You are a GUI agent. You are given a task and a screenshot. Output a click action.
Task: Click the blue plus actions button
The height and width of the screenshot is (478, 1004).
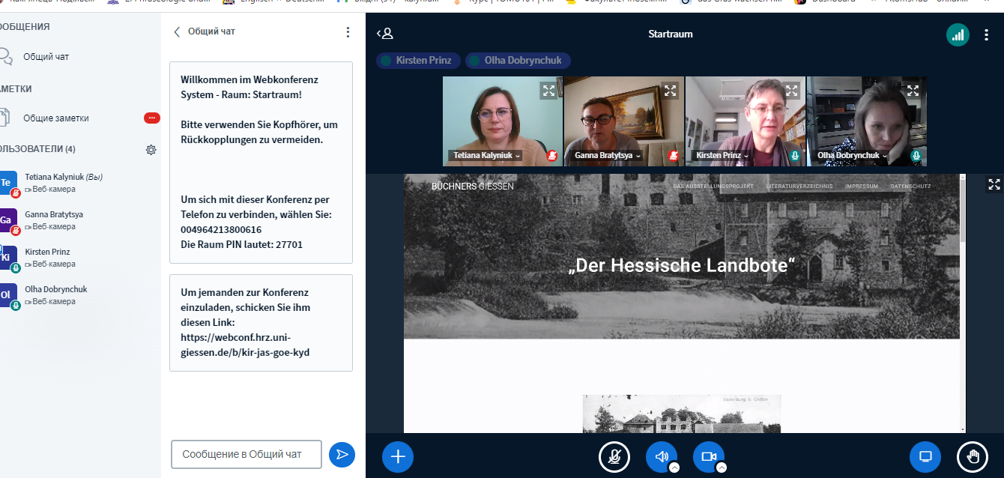pyautogui.click(x=398, y=456)
